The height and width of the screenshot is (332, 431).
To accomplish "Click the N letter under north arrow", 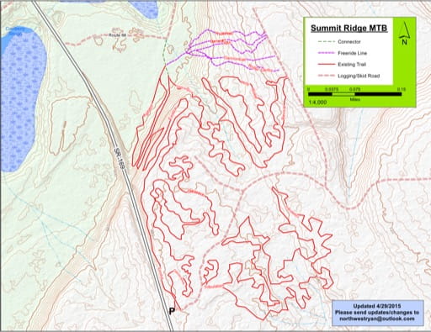I will point(404,42).
